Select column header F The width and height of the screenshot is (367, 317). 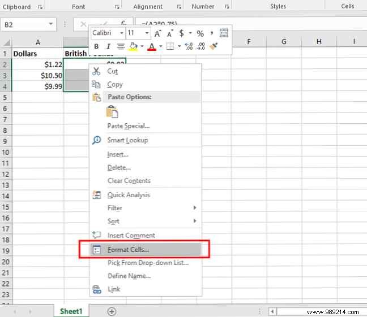pos(249,42)
